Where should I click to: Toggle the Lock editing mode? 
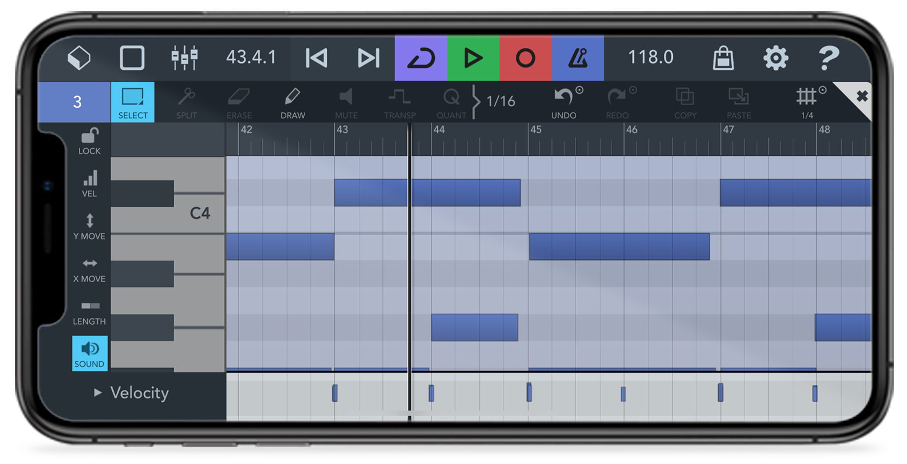click(89, 141)
